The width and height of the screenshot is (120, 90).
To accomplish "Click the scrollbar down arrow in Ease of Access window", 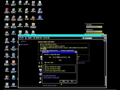I will tap(105, 85).
